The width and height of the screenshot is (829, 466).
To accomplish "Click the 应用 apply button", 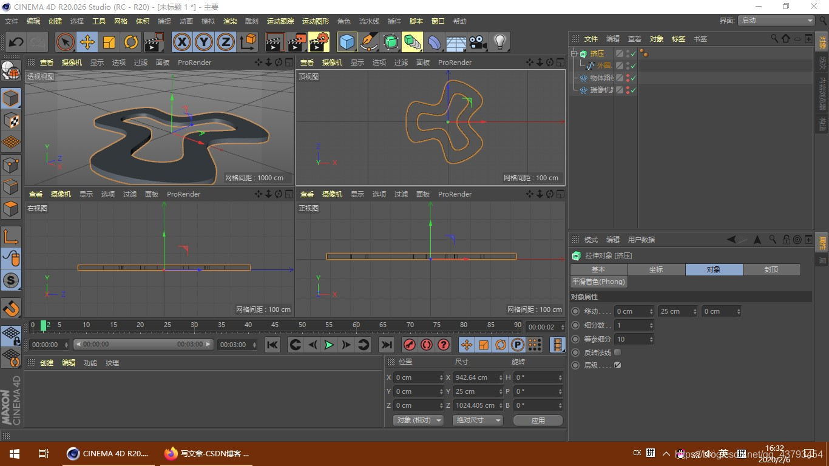I will (x=538, y=420).
